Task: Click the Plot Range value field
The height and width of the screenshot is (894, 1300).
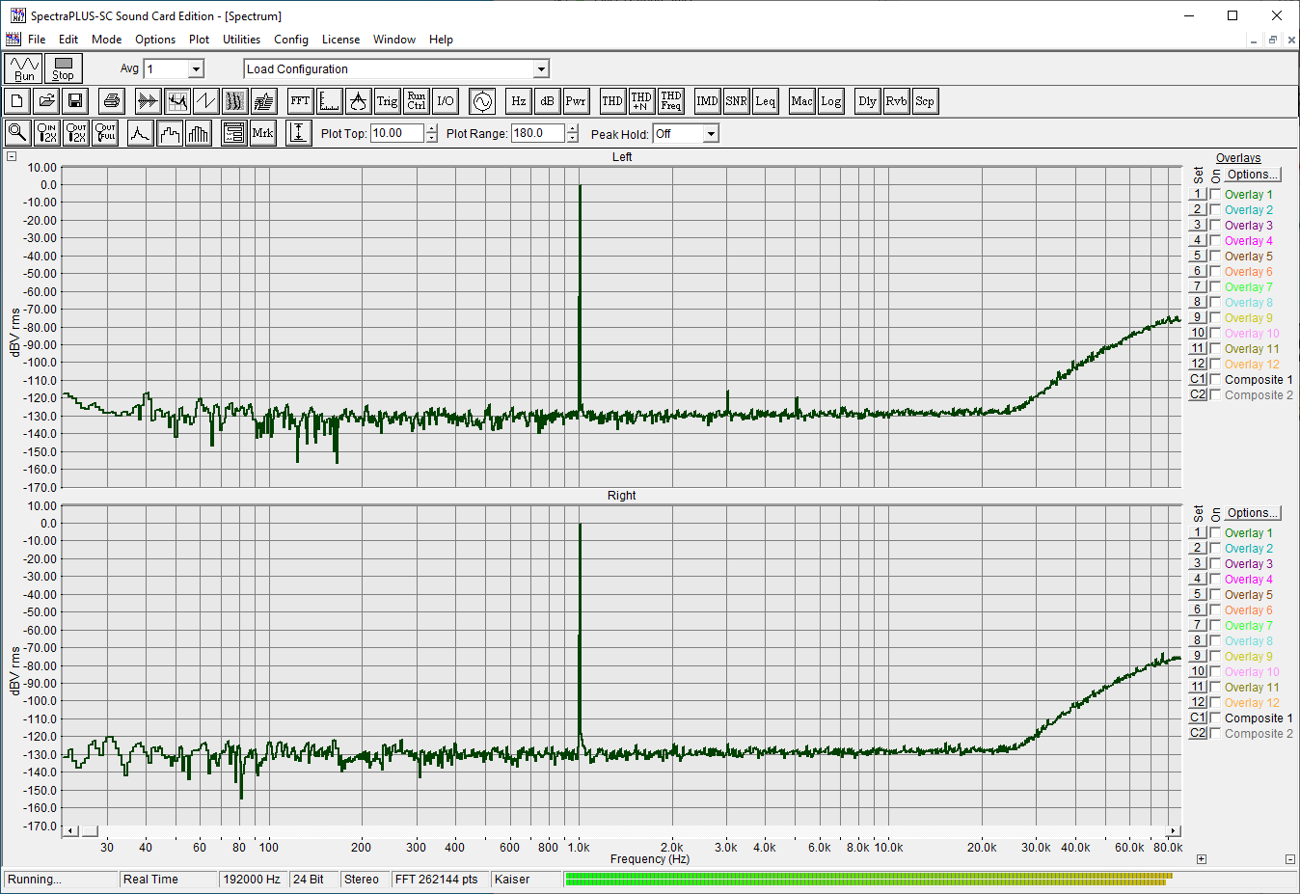Action: [538, 133]
